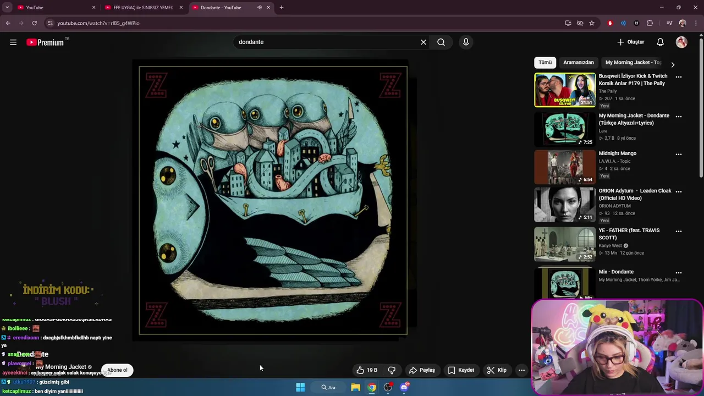This screenshot has width=704, height=396.
Task: Open options menu for Mix - Dondante
Action: [x=679, y=272]
